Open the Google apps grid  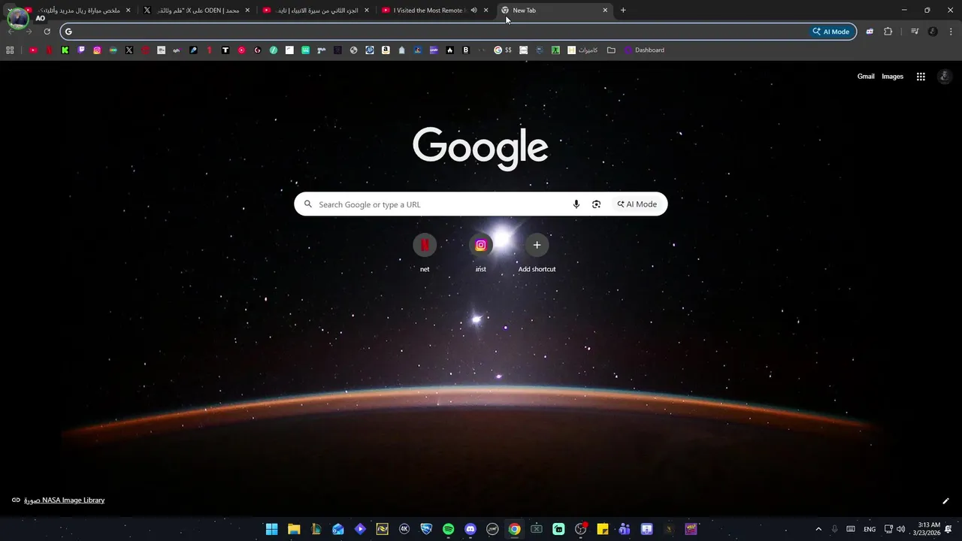click(921, 77)
